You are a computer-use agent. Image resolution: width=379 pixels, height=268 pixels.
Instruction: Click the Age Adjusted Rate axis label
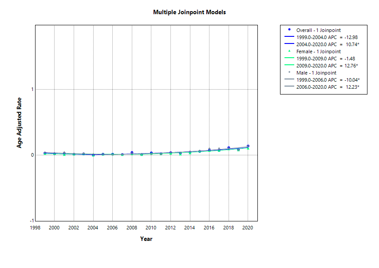(x=20, y=123)
